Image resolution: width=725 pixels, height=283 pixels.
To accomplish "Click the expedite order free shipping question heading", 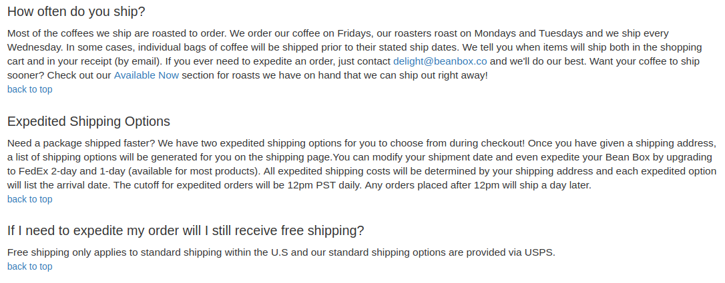I will pyautogui.click(x=186, y=230).
